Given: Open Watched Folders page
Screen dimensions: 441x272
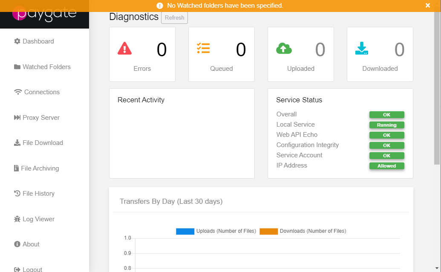Looking at the screenshot, I should [42, 67].
